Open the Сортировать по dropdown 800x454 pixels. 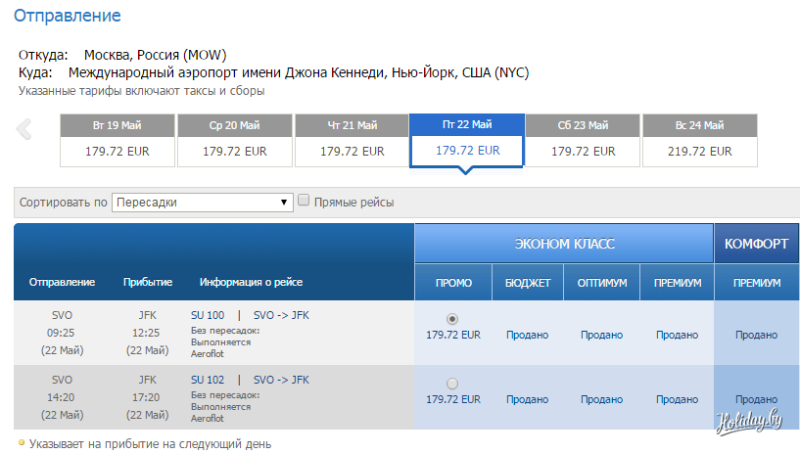[203, 203]
